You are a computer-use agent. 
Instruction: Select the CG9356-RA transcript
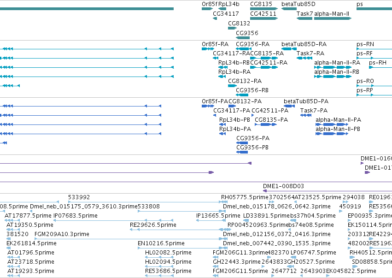244,49
